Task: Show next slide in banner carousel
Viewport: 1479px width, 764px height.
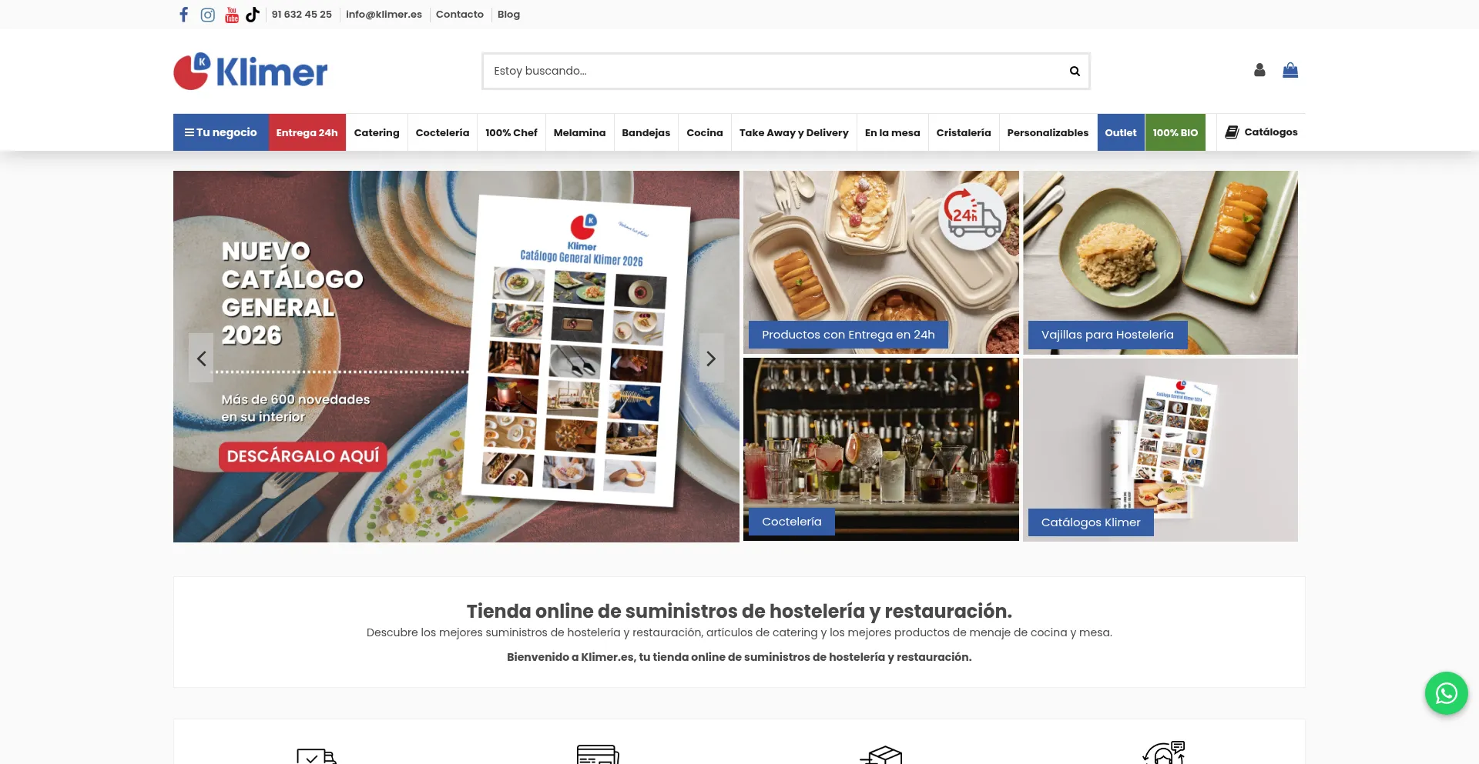Action: click(x=711, y=358)
